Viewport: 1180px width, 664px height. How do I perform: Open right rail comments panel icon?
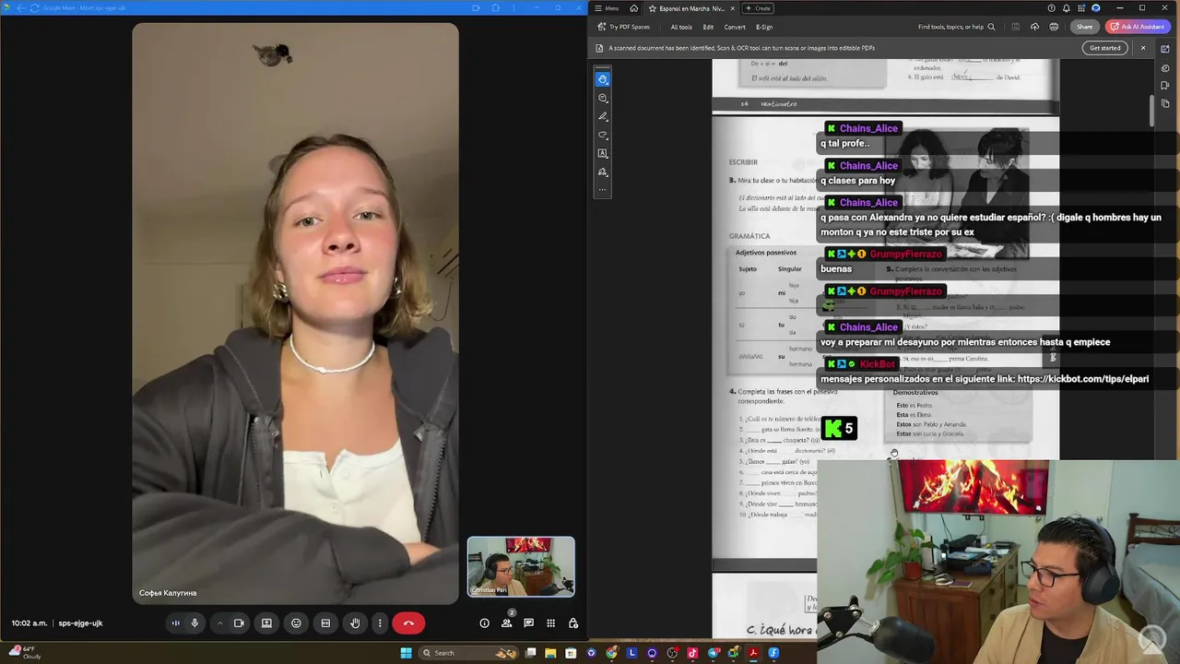[1165, 67]
